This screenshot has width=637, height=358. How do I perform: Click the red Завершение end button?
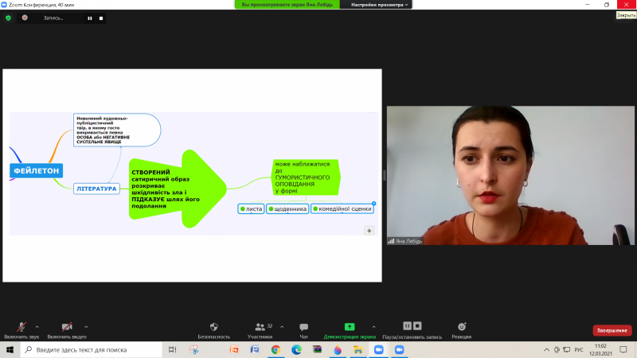coord(612,330)
